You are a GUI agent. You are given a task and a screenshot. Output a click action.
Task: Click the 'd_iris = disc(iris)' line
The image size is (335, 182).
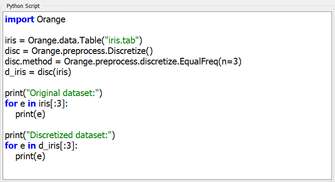(38, 72)
